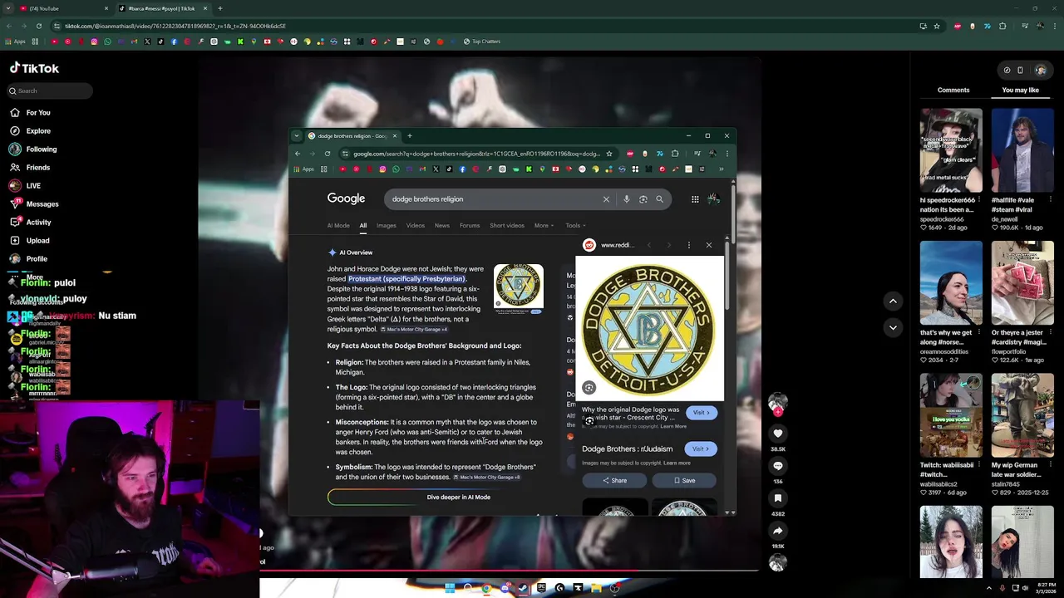1064x598 pixels.
Task: Open the inner Chrome three-dot menu
Action: (x=727, y=154)
